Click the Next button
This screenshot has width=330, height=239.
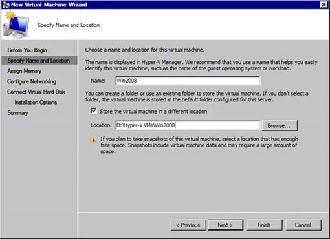click(x=225, y=225)
